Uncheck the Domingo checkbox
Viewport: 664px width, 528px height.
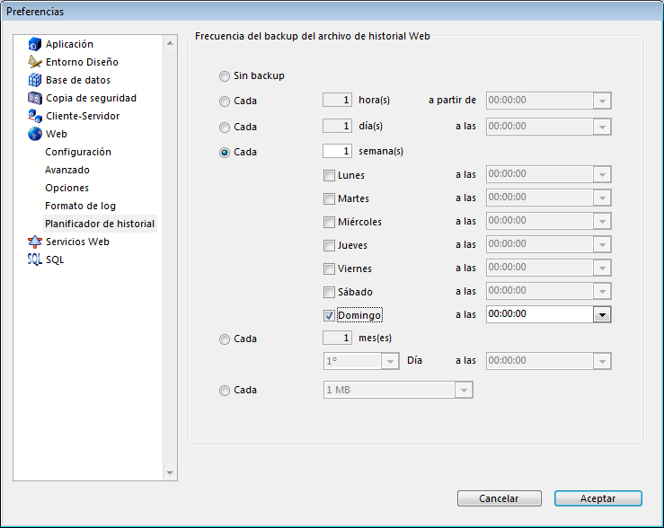pyautogui.click(x=330, y=315)
